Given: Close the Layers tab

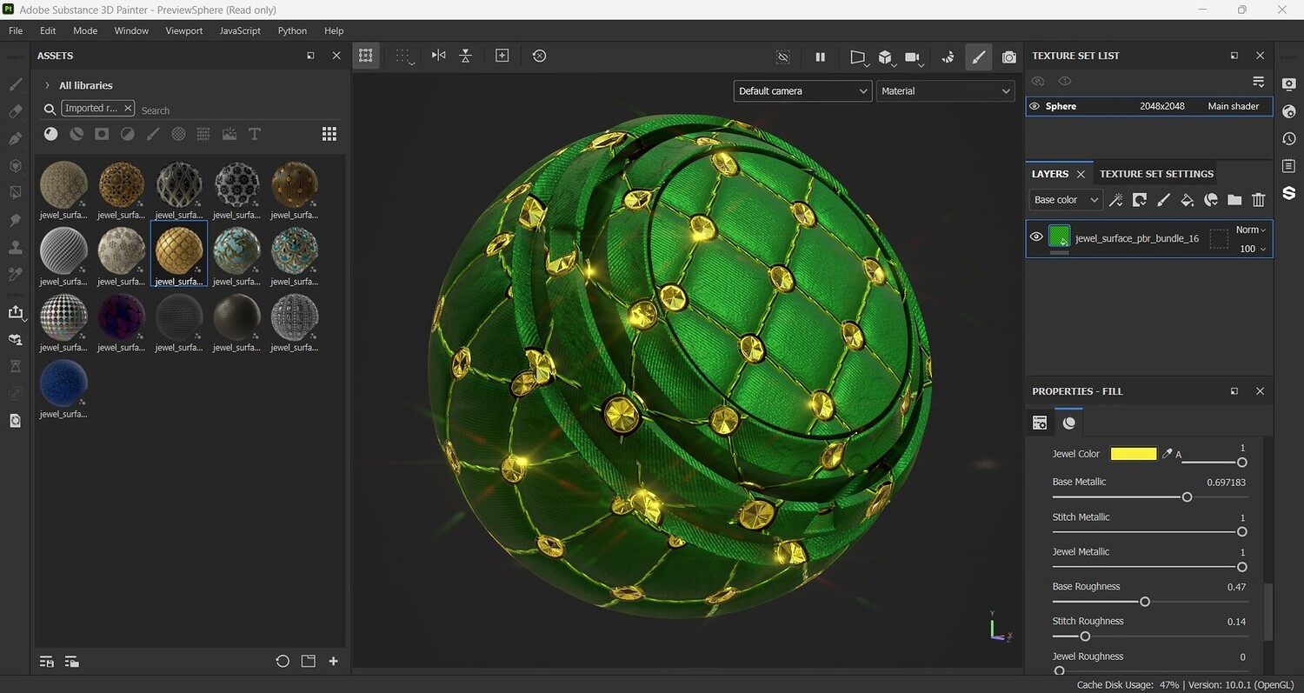Looking at the screenshot, I should (1081, 174).
